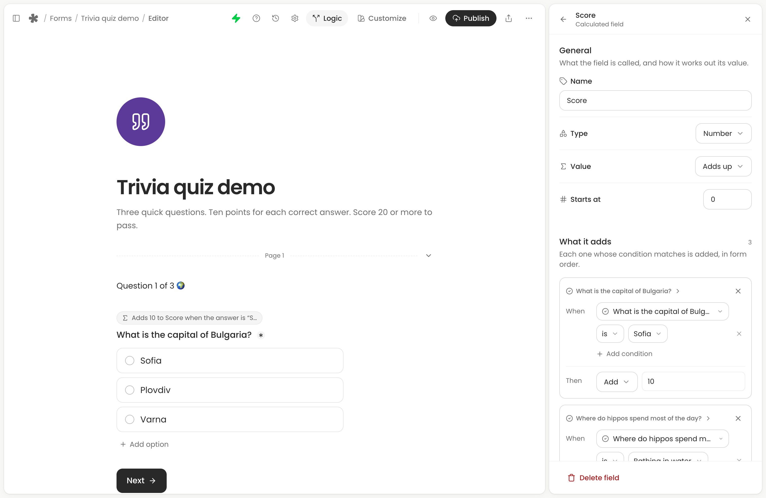Go to Forms breadcrumb
This screenshot has height=498, width=766.
point(61,18)
